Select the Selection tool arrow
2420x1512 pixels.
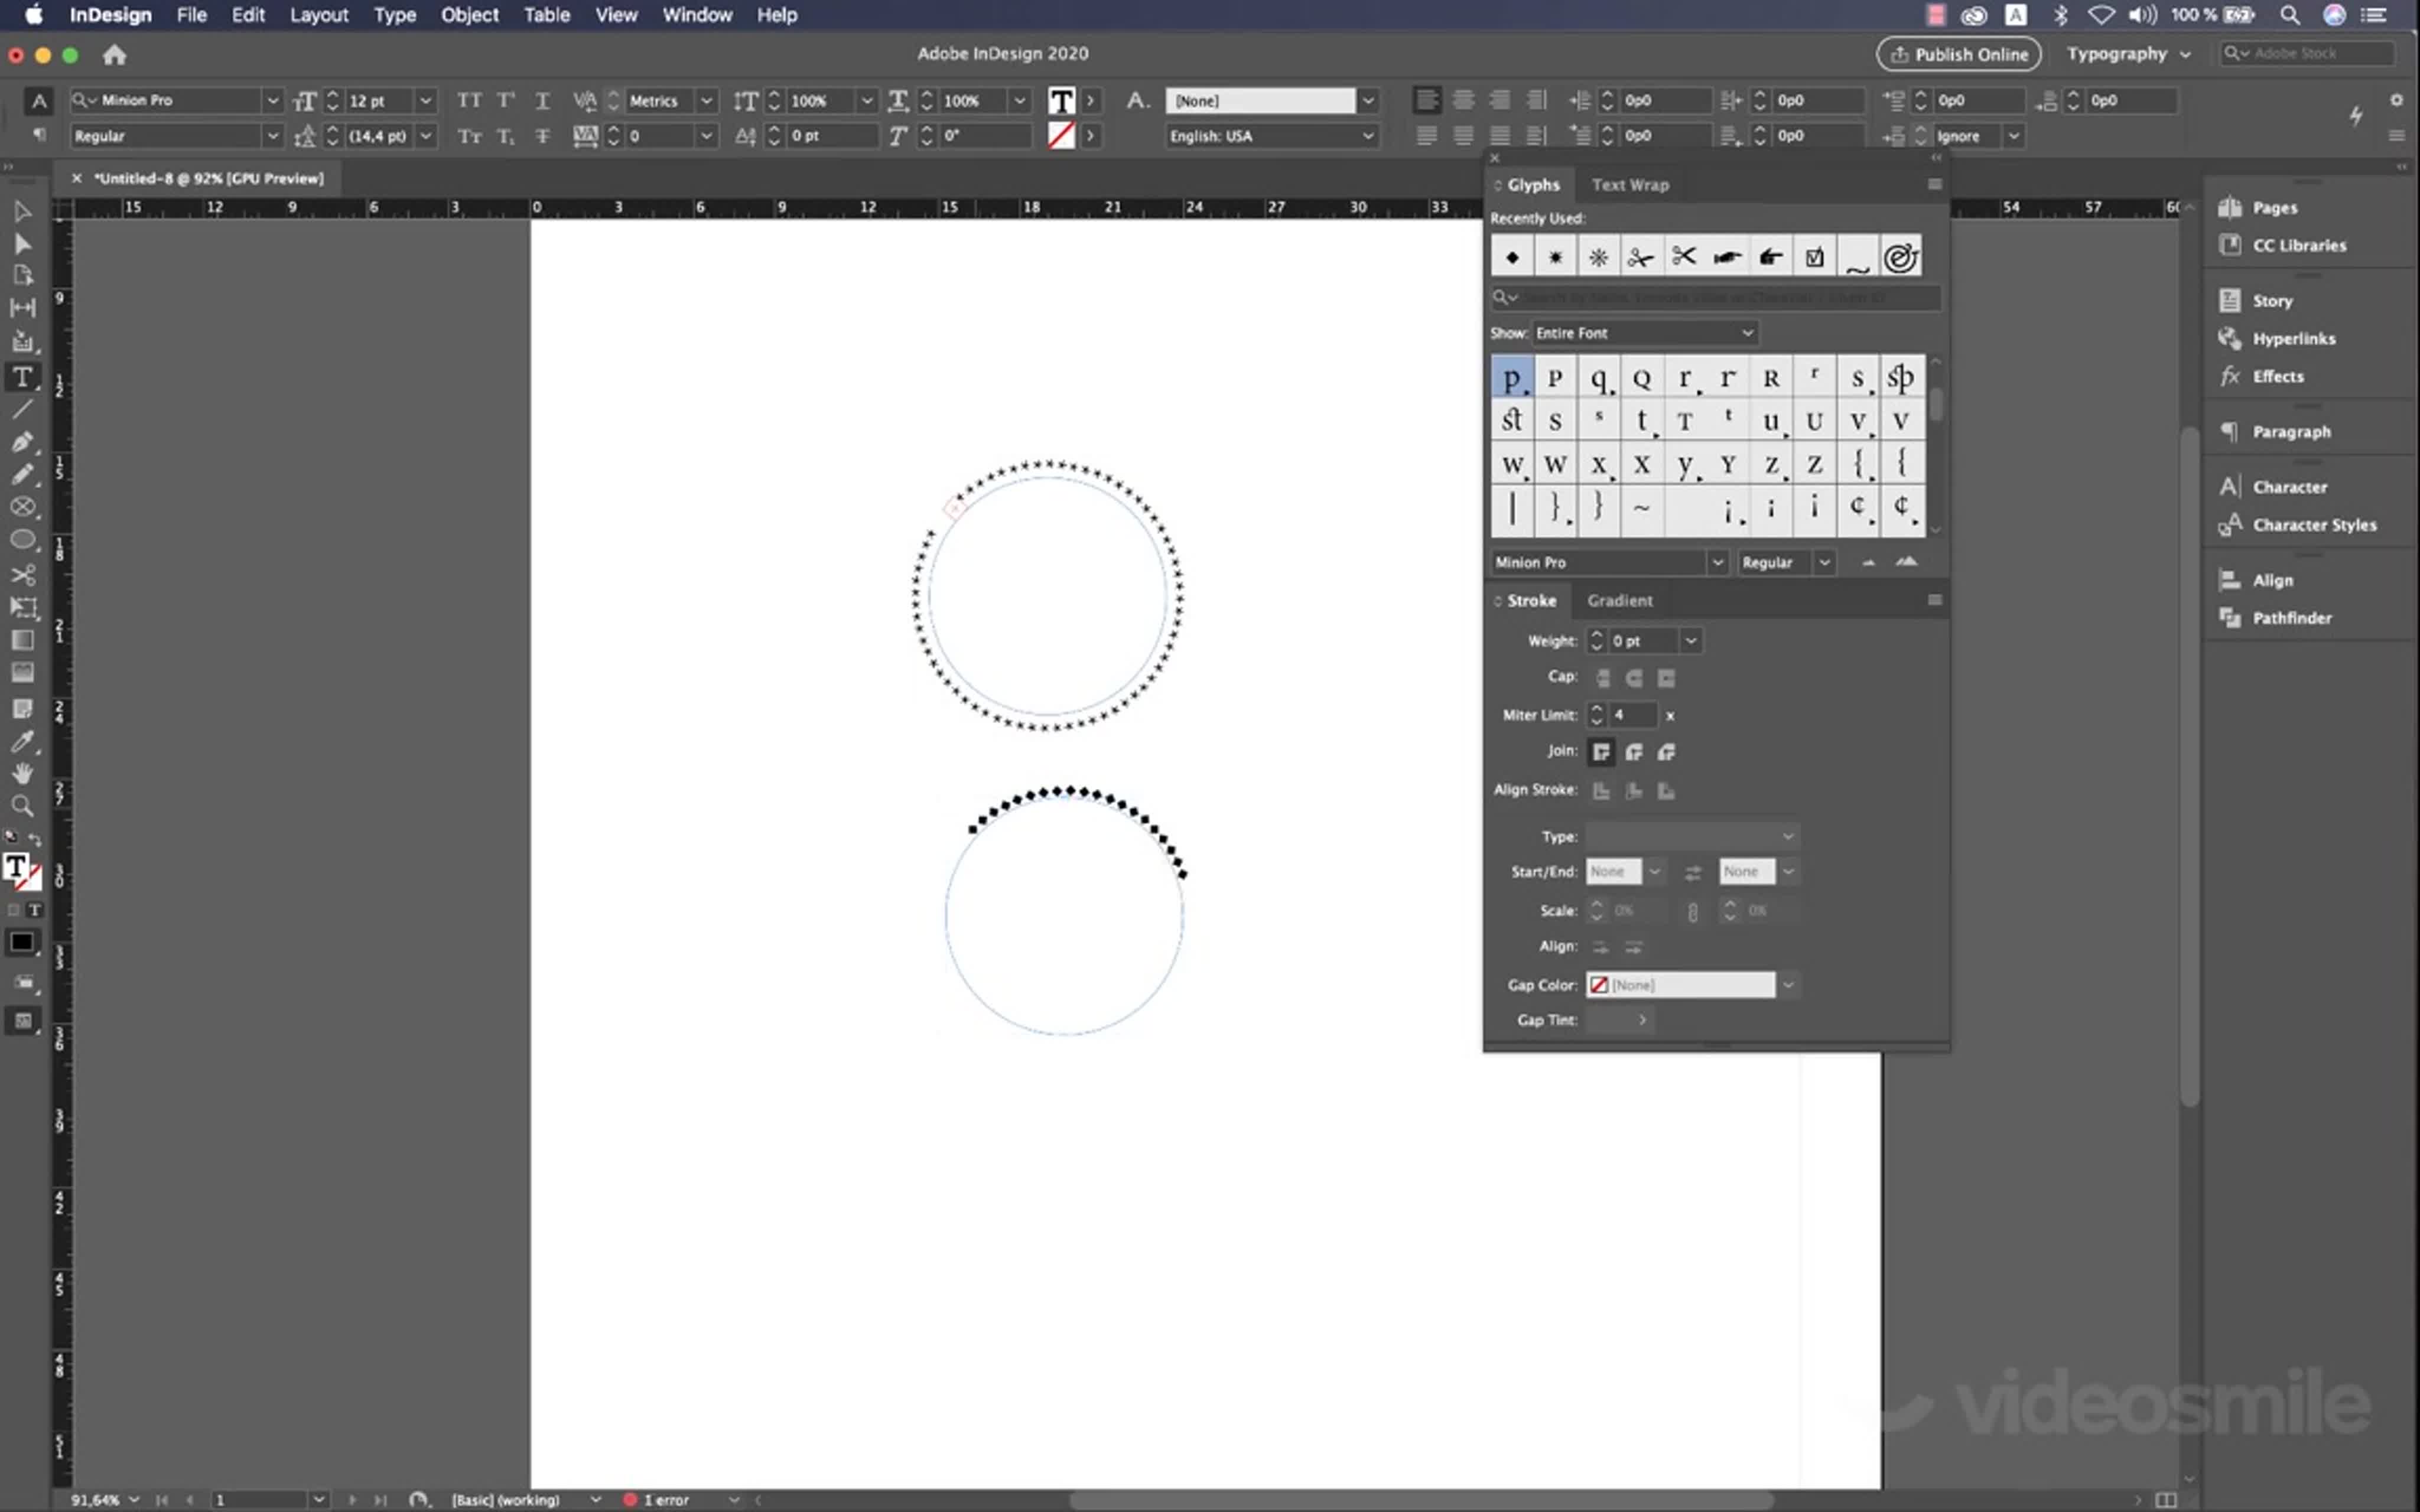tap(22, 211)
